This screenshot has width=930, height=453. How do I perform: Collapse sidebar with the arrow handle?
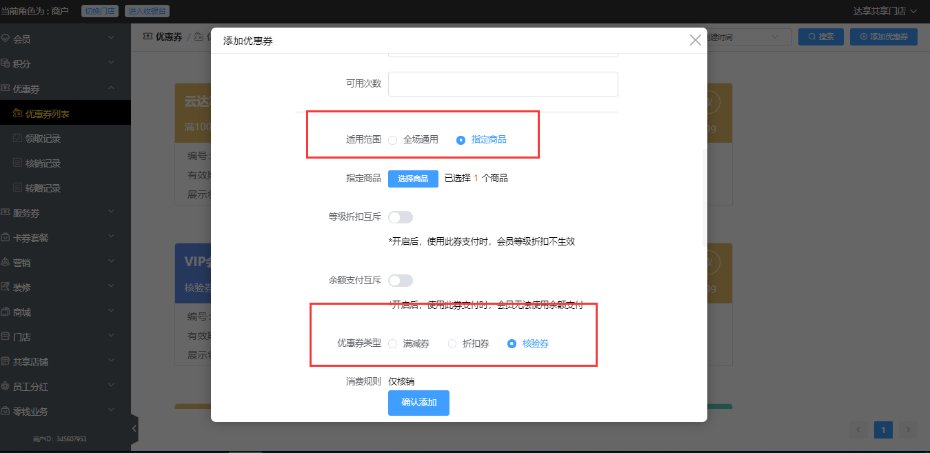(x=134, y=428)
